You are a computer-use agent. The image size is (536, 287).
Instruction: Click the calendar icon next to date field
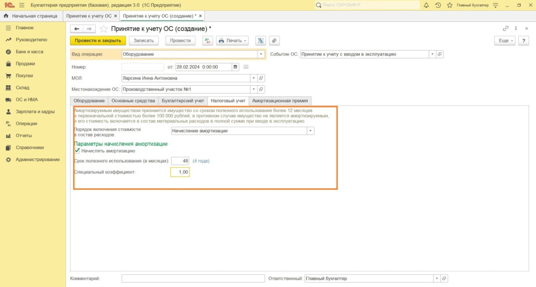point(235,67)
